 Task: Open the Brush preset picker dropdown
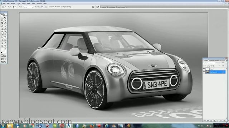(16, 7)
